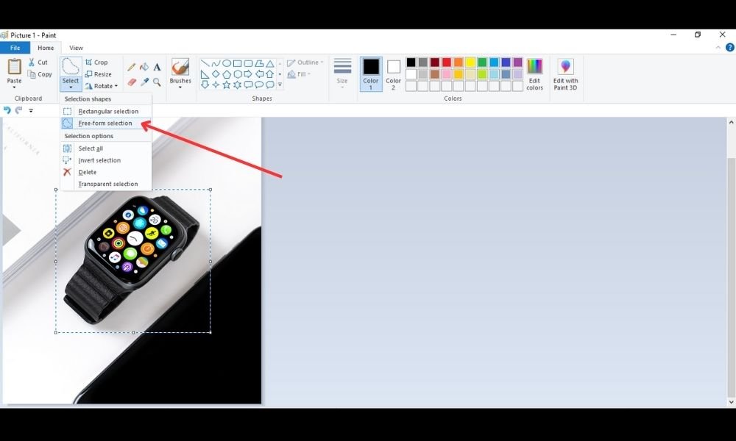Open Edit colors dialog
The width and height of the screenshot is (736, 441).
(534, 74)
